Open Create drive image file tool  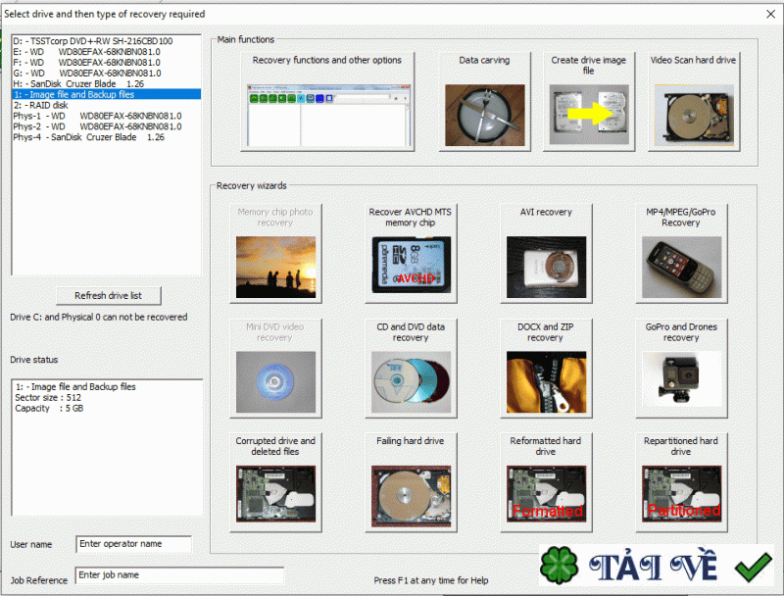(589, 102)
